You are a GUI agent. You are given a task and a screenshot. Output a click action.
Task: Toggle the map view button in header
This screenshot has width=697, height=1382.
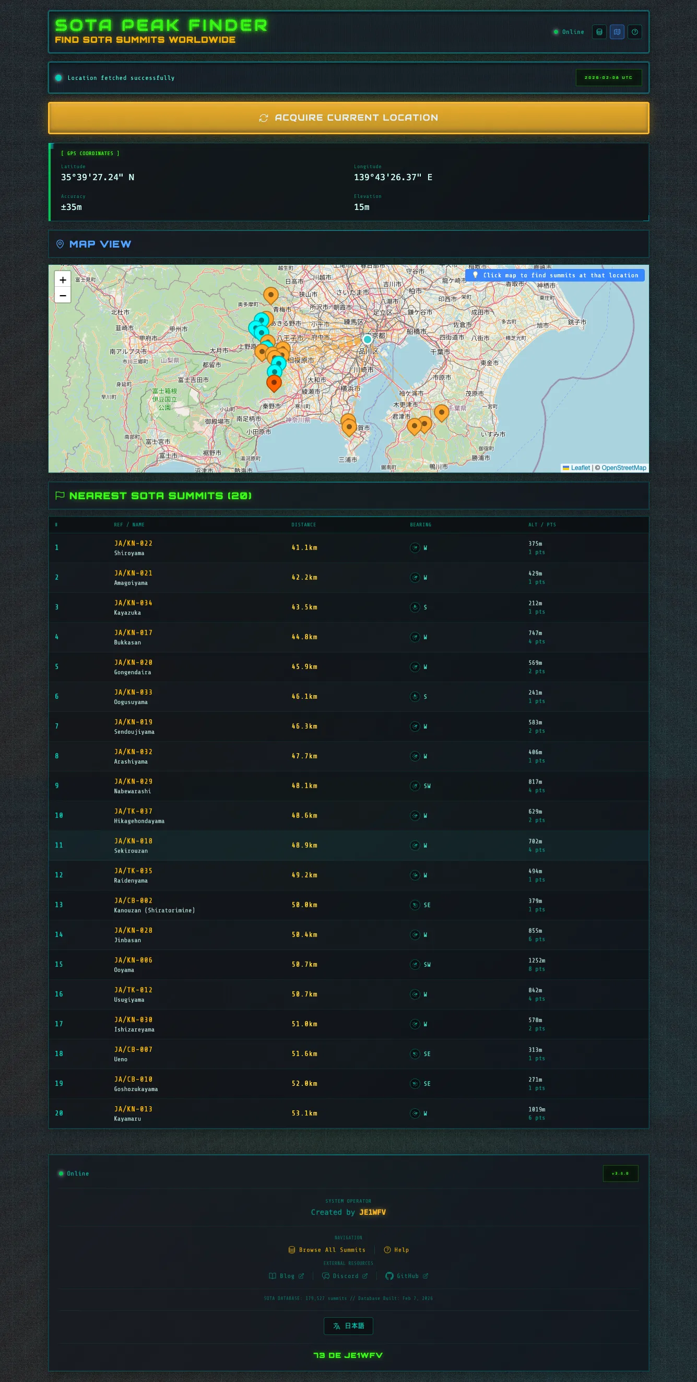(617, 32)
